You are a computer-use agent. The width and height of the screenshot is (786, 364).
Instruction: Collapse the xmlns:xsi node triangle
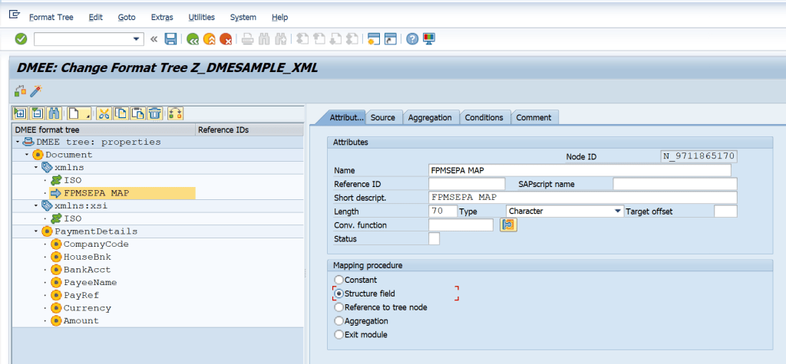tap(36, 206)
